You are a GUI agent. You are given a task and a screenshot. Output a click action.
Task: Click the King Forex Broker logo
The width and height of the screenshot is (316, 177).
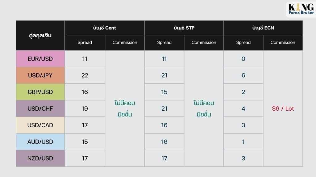[x=301, y=9]
